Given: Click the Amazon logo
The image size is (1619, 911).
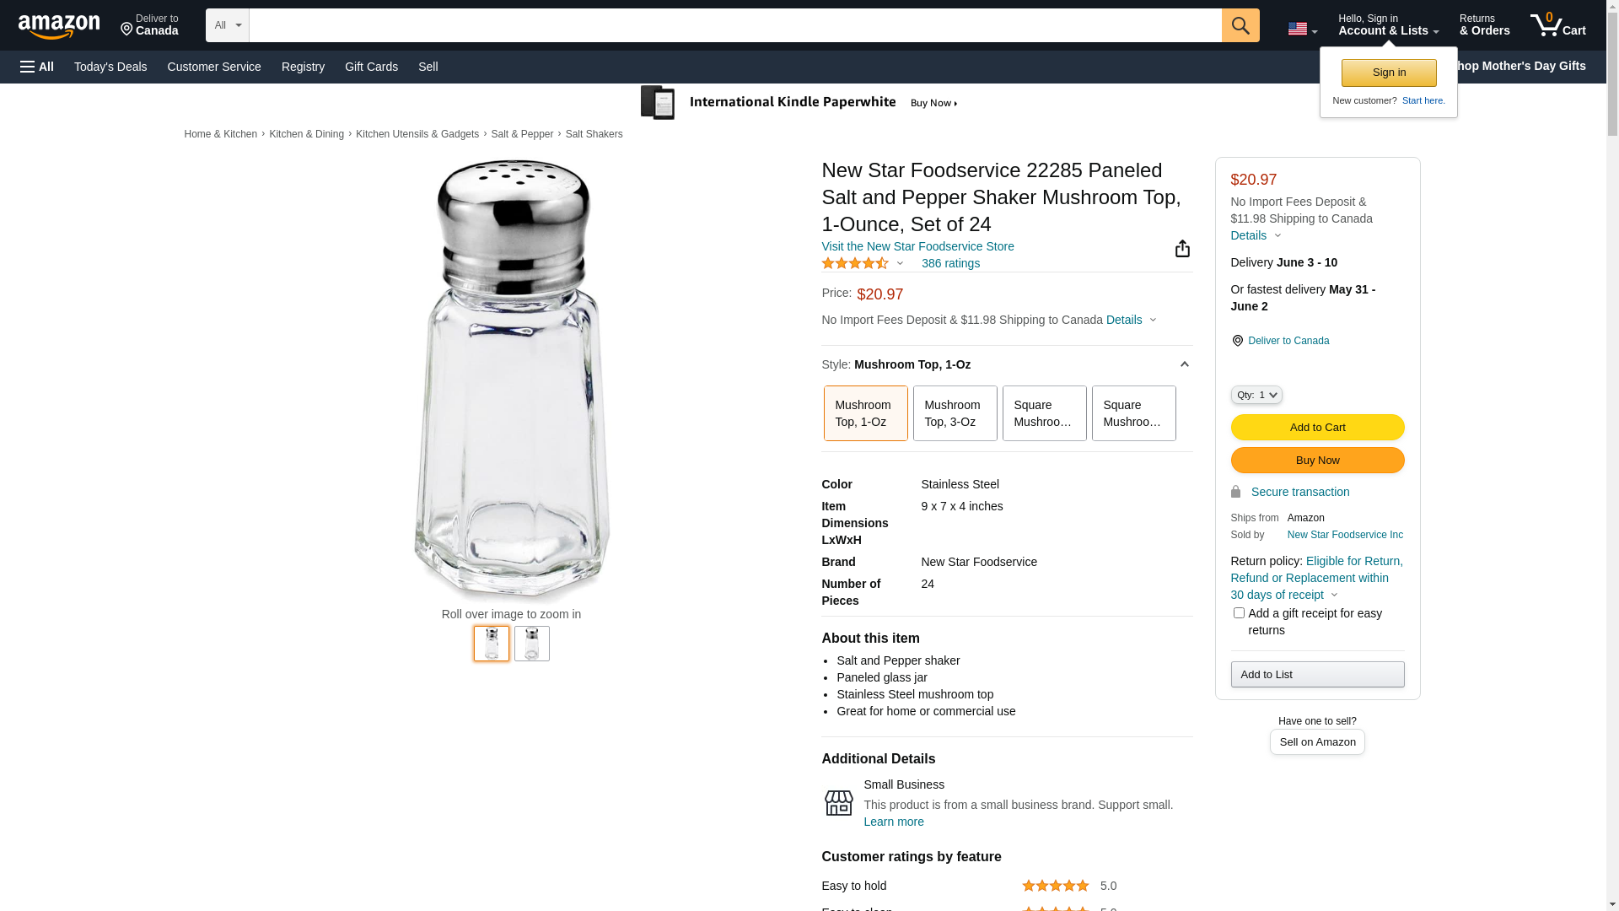Looking at the screenshot, I should [x=59, y=27].
